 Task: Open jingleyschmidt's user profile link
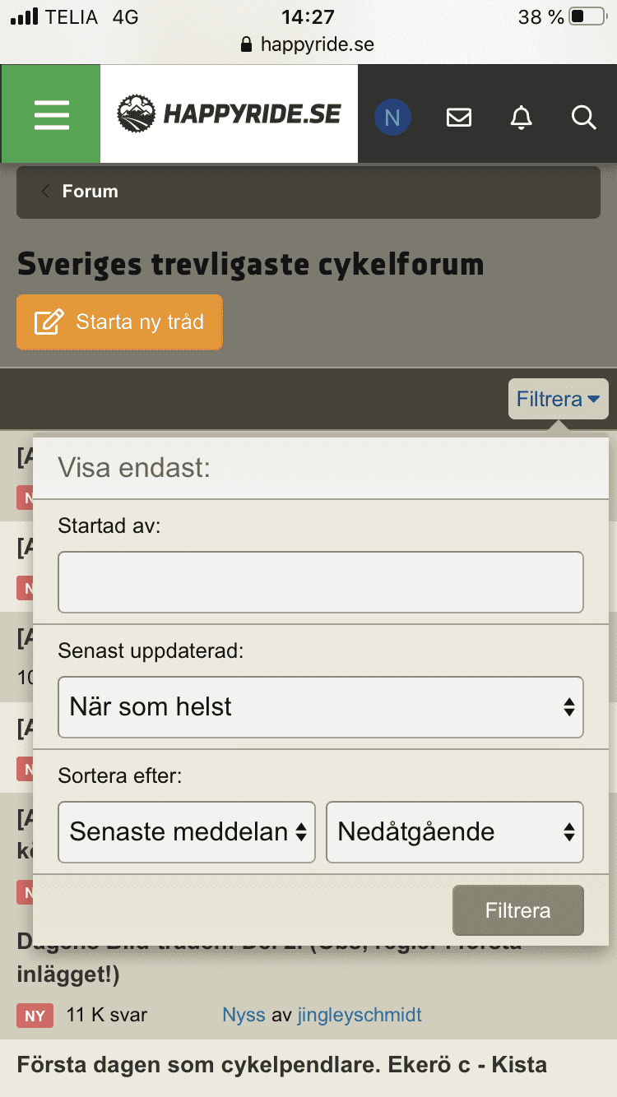pos(360,1015)
